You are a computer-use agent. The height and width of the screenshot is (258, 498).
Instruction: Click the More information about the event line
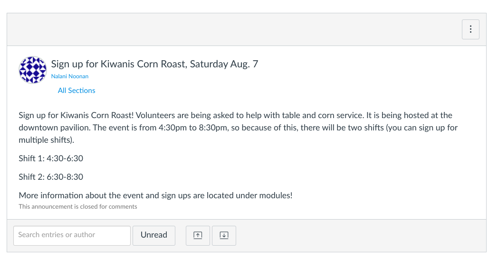point(155,195)
